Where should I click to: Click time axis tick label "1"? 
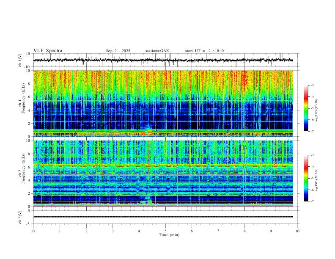[60, 231]
